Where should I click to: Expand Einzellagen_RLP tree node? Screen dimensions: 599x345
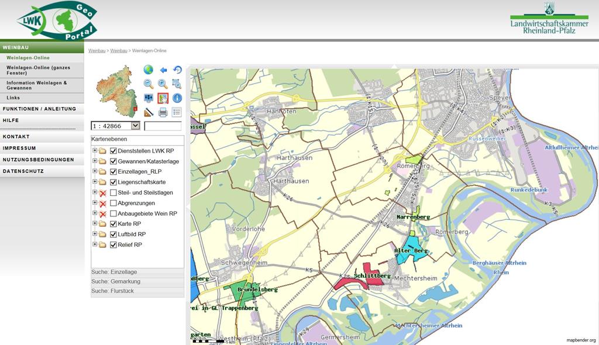[x=95, y=171]
